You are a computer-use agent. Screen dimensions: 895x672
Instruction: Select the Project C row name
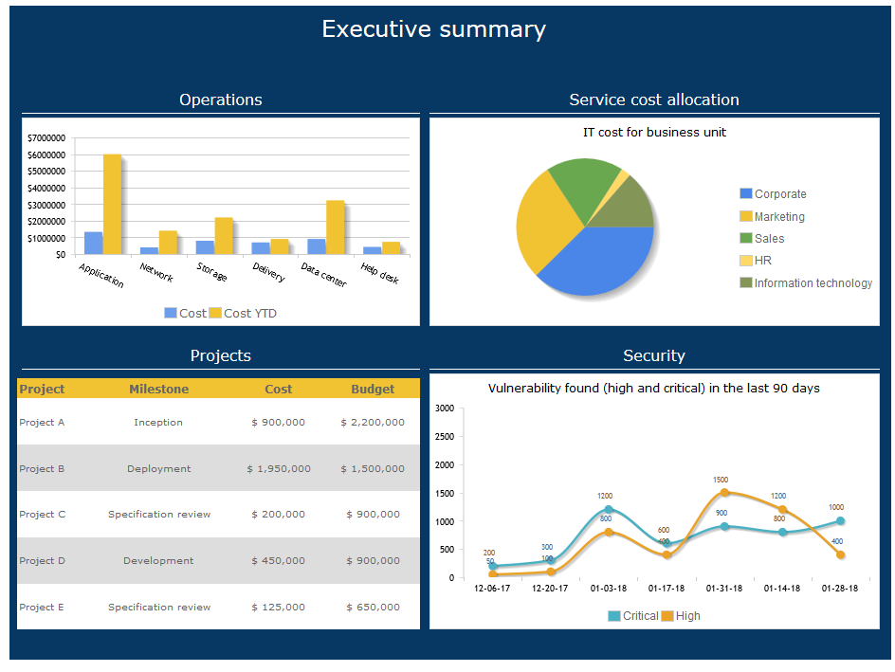click(x=43, y=514)
